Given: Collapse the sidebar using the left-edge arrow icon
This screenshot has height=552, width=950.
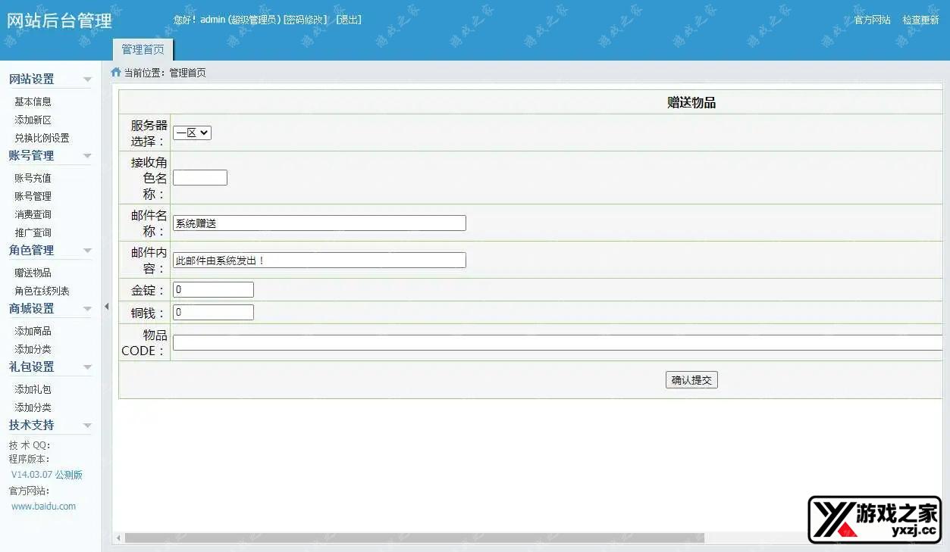Looking at the screenshot, I should coord(106,307).
